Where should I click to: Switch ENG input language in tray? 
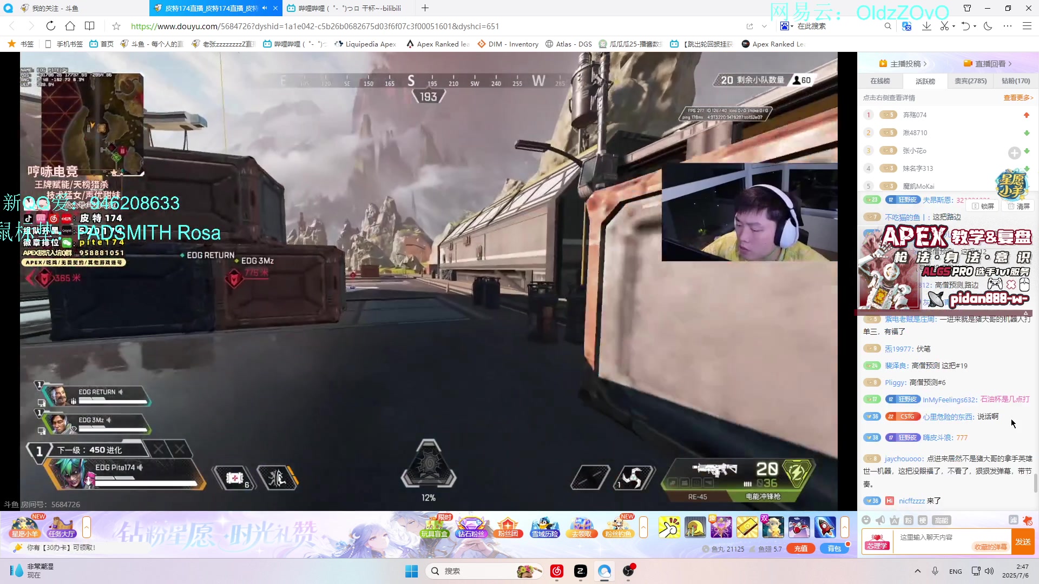tap(956, 572)
